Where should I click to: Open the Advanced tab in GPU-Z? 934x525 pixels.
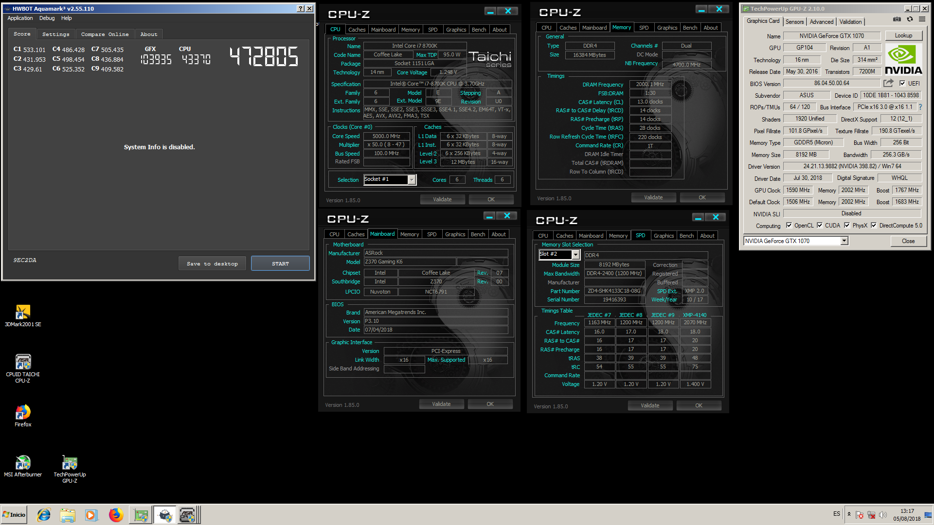[x=821, y=22]
